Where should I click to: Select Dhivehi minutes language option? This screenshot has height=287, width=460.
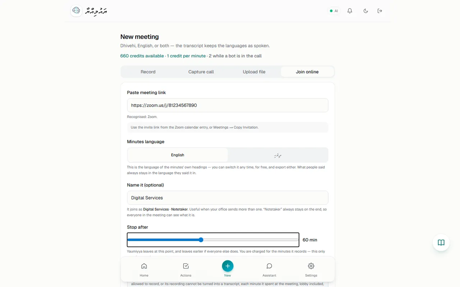277,155
